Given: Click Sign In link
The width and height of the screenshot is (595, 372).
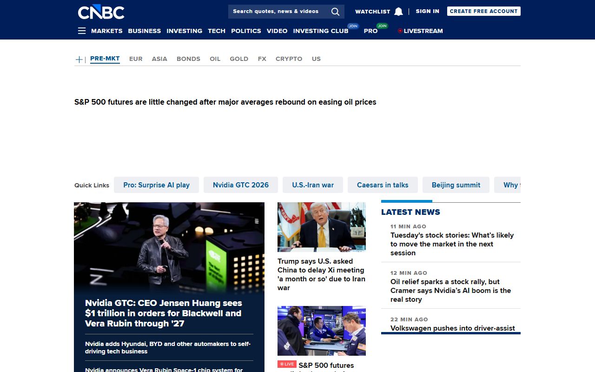Looking at the screenshot, I should pos(427,11).
